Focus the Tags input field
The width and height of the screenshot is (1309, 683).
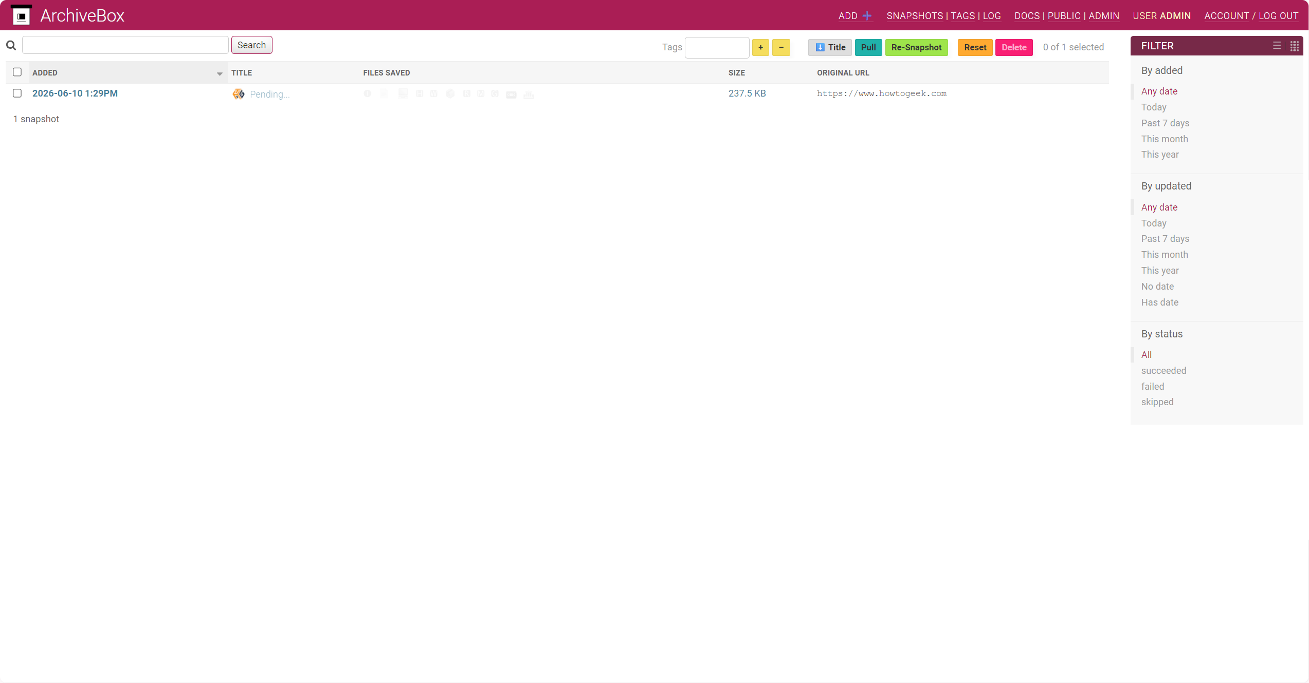pyautogui.click(x=717, y=47)
